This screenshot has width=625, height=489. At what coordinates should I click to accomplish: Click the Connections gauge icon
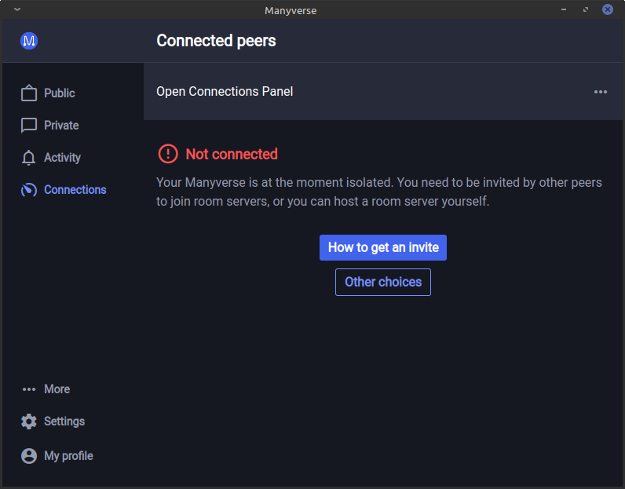point(29,190)
